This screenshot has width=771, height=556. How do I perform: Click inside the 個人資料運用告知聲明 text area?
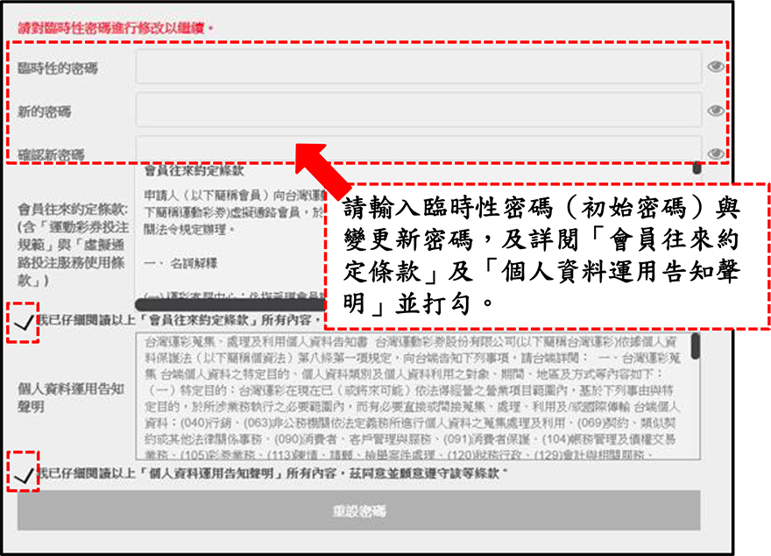[412, 395]
